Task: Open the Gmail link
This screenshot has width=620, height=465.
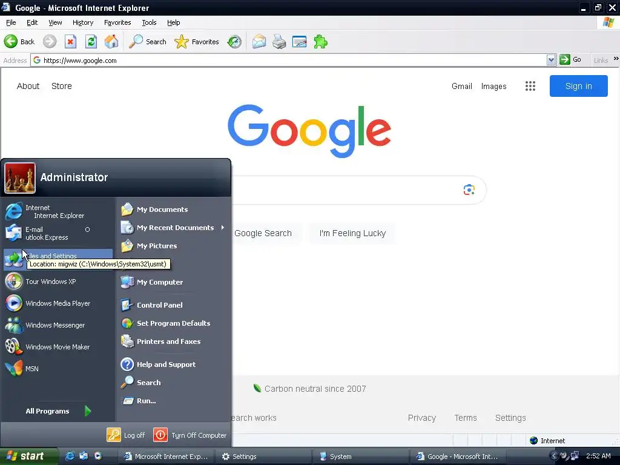Action: 461,86
